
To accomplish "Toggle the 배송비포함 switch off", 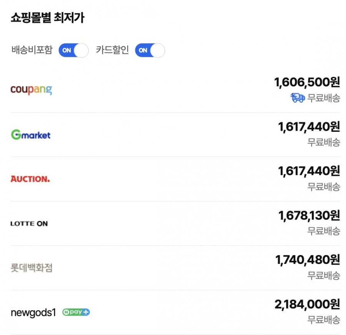I will 73,50.
